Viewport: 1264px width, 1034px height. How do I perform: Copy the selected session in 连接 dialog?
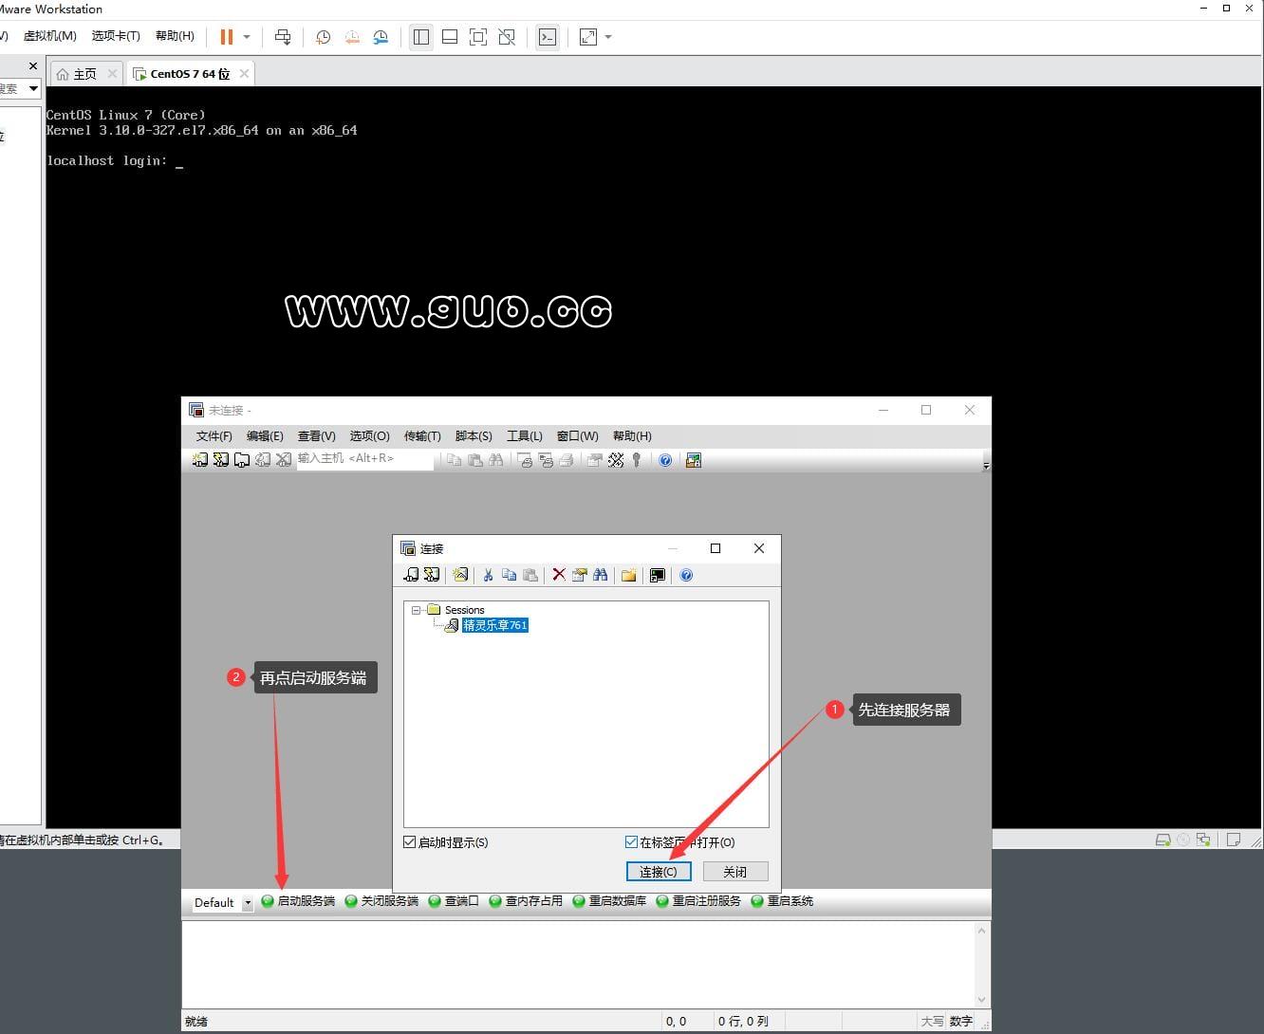tap(509, 575)
